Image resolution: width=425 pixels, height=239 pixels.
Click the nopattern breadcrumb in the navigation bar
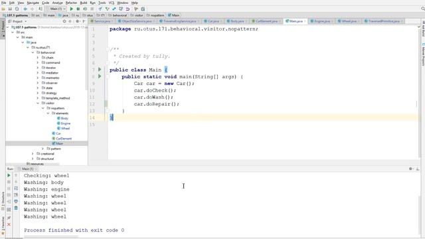click(x=155, y=15)
